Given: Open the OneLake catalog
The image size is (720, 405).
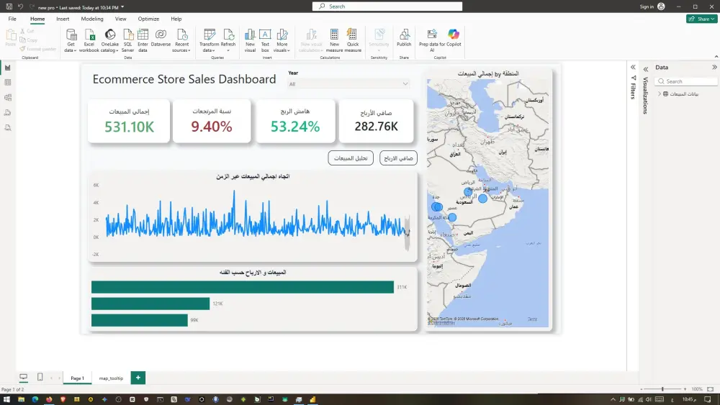Looking at the screenshot, I should [109, 40].
